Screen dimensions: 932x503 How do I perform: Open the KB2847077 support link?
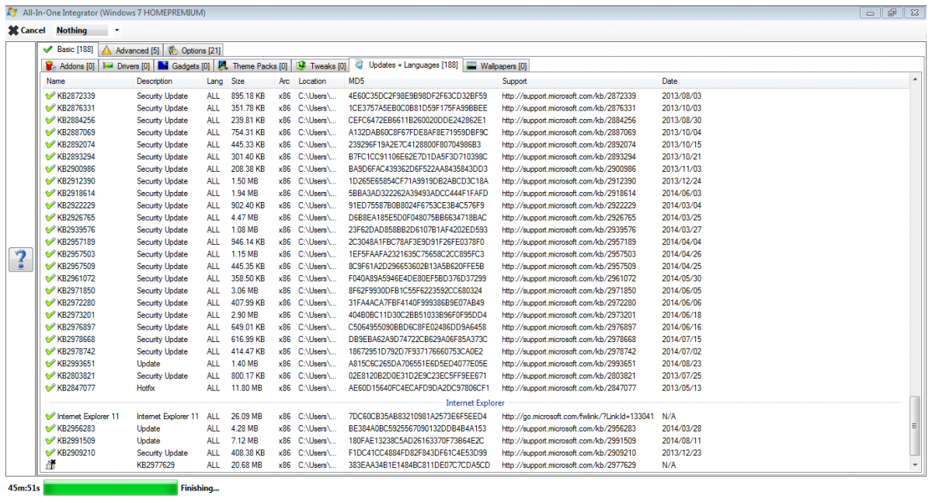[569, 388]
